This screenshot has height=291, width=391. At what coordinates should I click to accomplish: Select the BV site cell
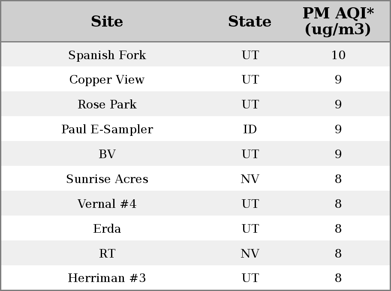(x=107, y=154)
